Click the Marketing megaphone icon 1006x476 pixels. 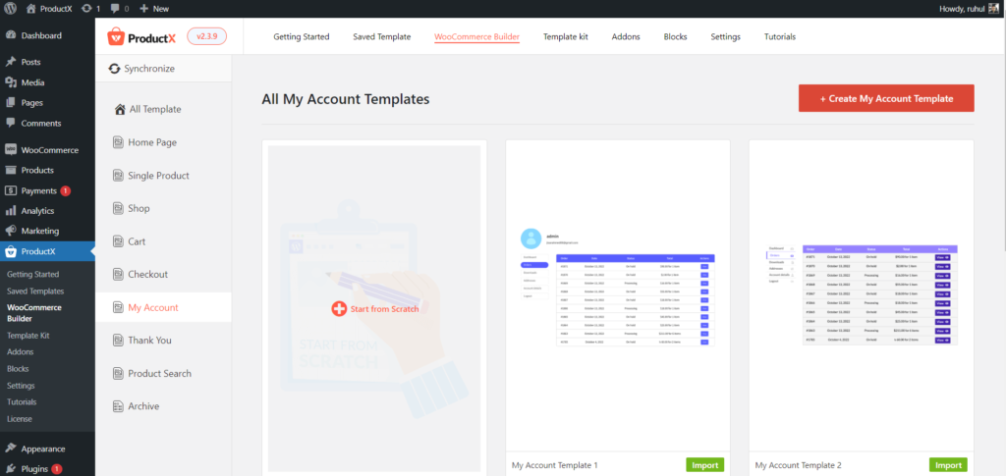coord(11,231)
